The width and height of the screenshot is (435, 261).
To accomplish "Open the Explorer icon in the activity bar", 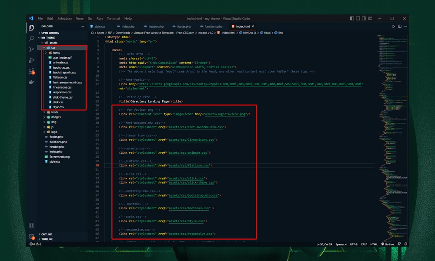I will pos(31,27).
